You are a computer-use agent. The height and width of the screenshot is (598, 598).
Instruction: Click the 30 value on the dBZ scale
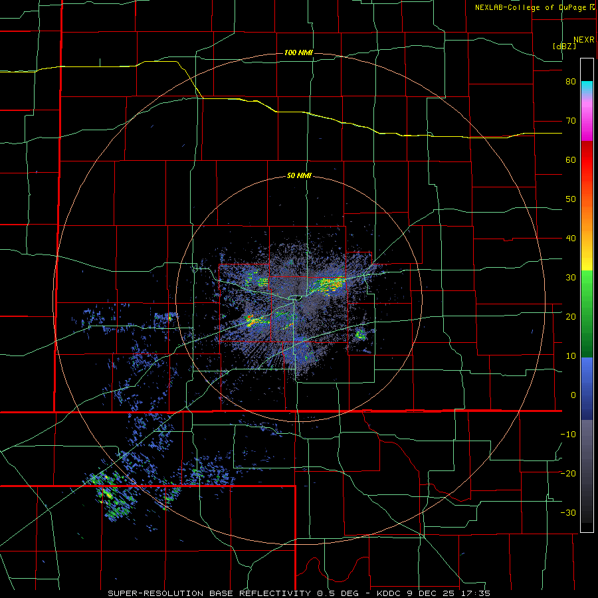click(x=571, y=277)
